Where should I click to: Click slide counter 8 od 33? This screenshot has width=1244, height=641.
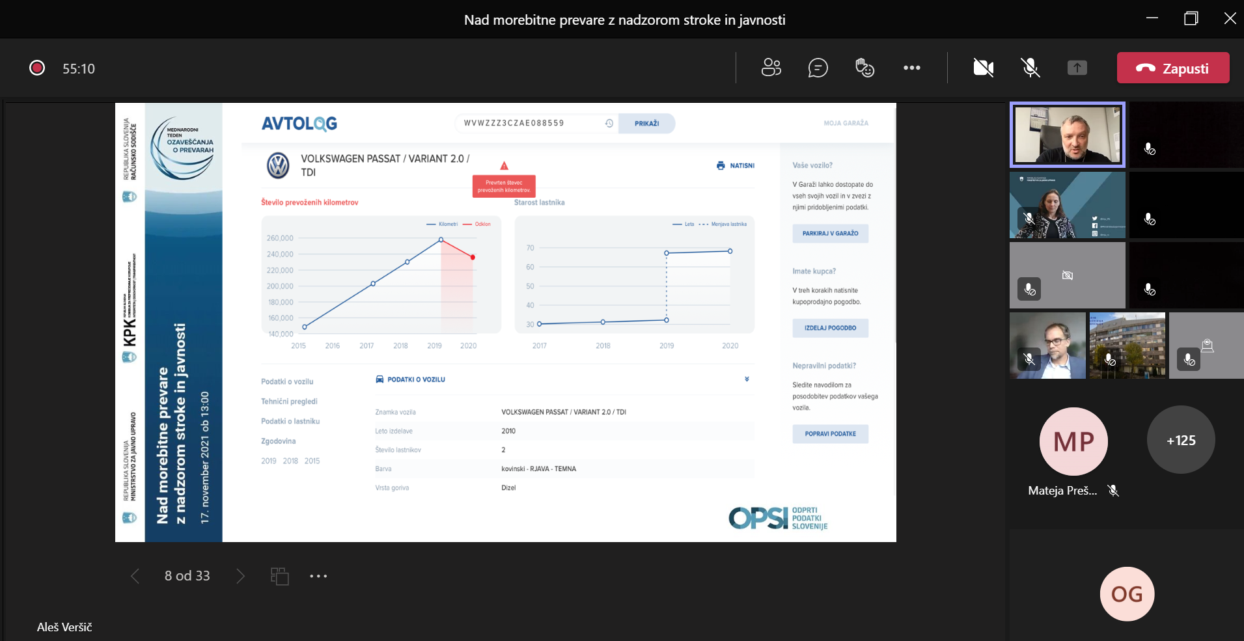pos(187,576)
